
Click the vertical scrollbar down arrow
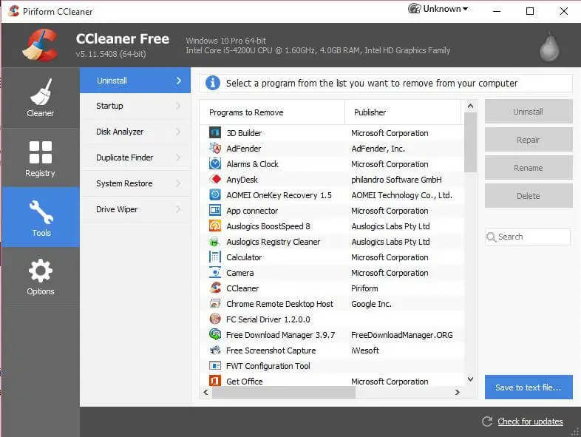click(470, 379)
